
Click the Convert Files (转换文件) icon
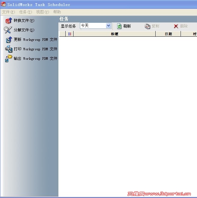[9, 21]
